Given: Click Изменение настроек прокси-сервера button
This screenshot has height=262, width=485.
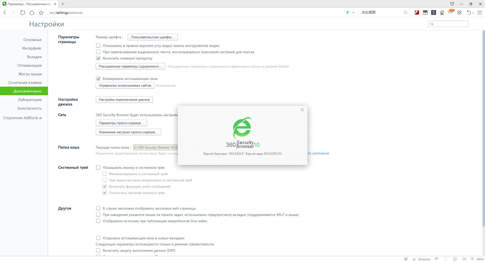Looking at the screenshot, I should [x=128, y=132].
